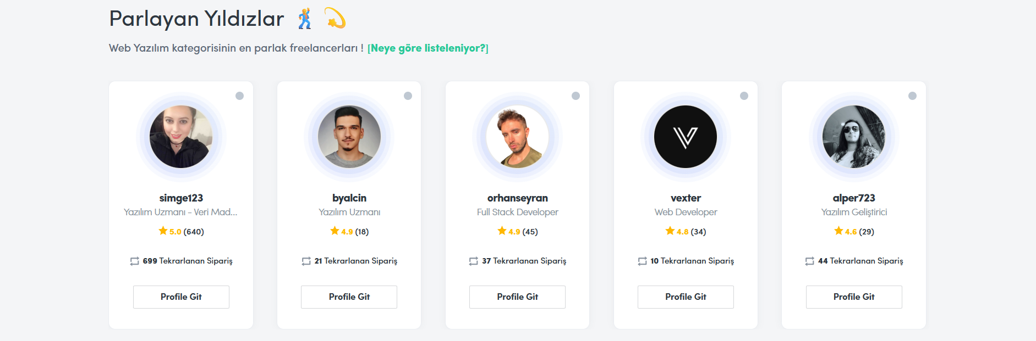Open alper723's black-and-white avatar
The image size is (1036, 341).
click(x=854, y=137)
